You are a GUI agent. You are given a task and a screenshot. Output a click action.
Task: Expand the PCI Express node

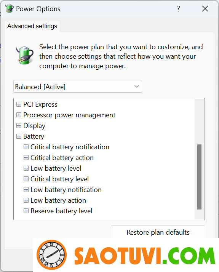(x=19, y=104)
